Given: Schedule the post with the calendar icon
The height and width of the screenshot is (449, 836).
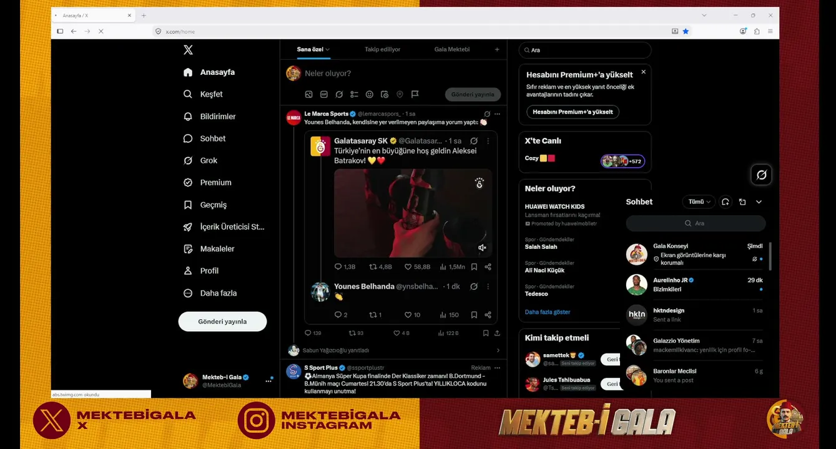Looking at the screenshot, I should tap(385, 95).
